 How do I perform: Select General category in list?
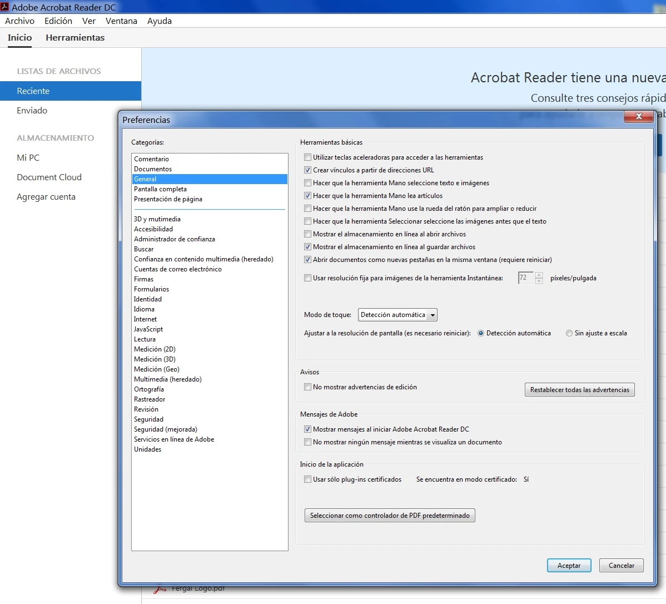(x=210, y=179)
